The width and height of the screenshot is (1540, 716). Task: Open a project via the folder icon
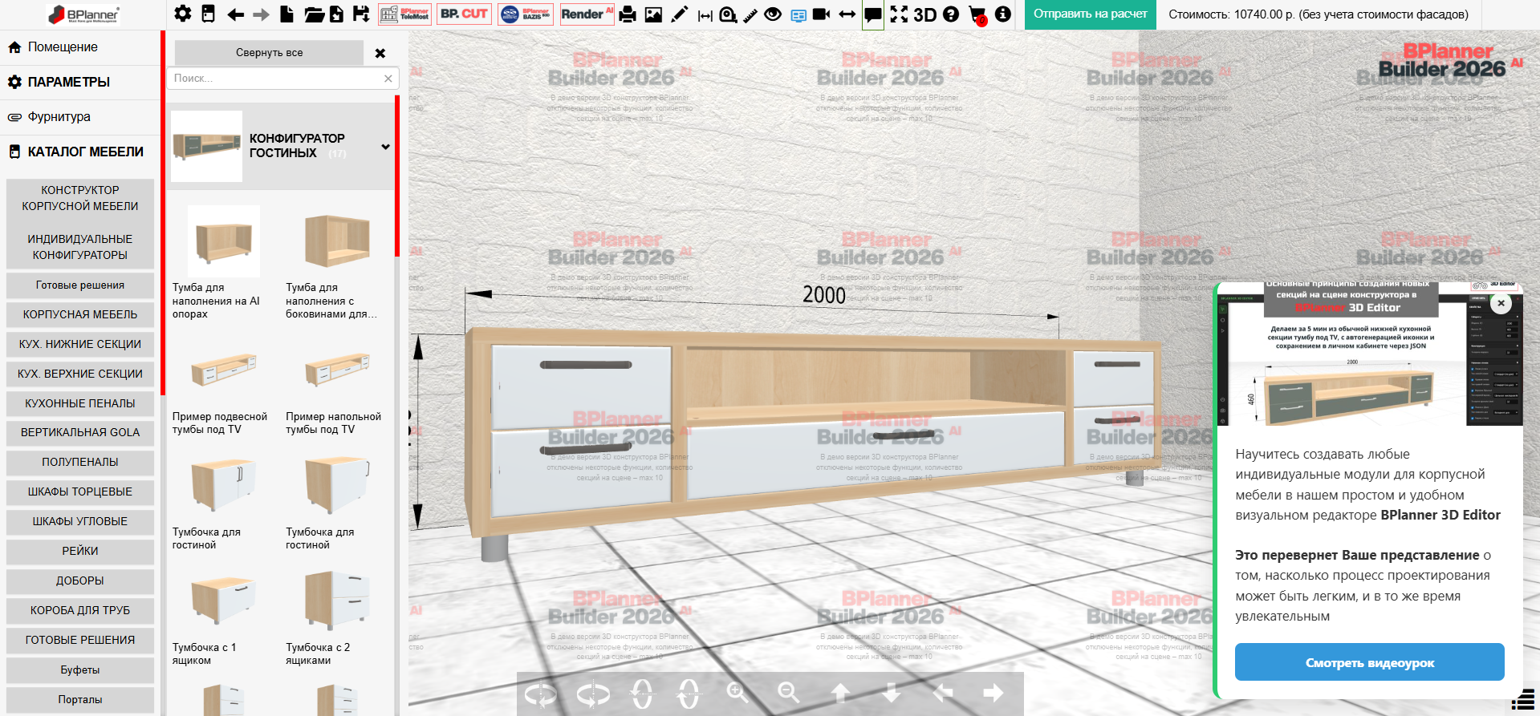pos(314,14)
